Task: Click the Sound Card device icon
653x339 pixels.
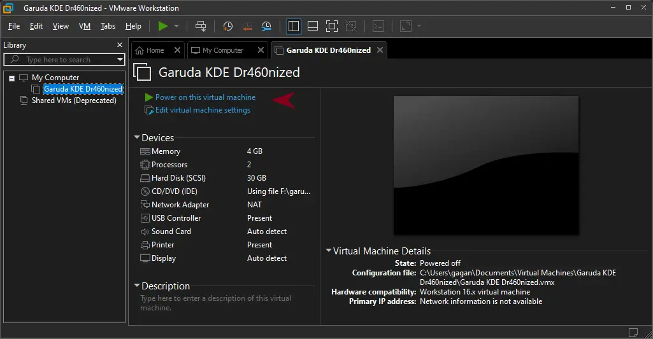Action: tap(145, 232)
